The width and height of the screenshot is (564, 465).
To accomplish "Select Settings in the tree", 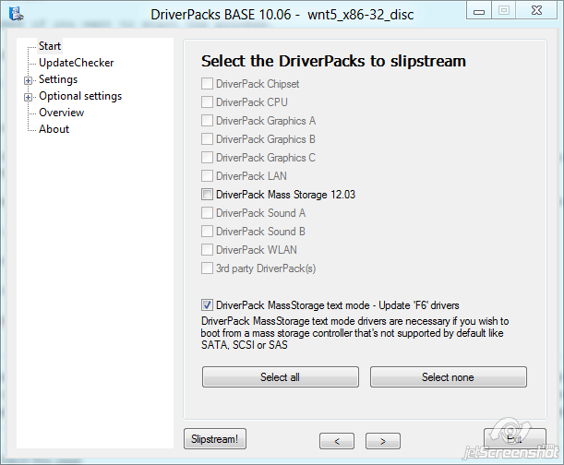I will click(58, 79).
